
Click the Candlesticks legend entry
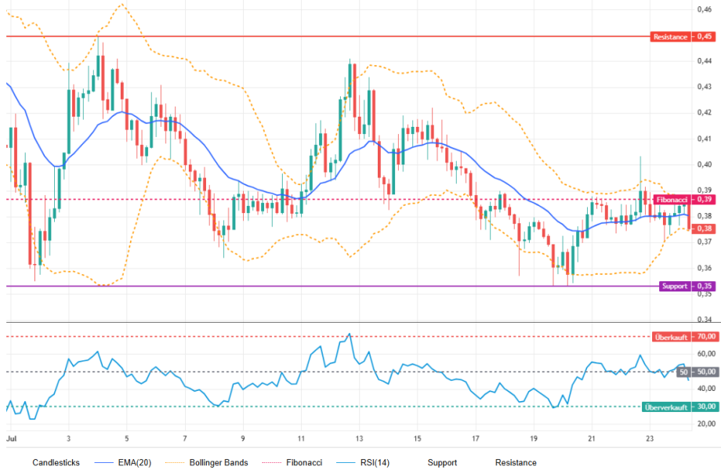(56, 463)
